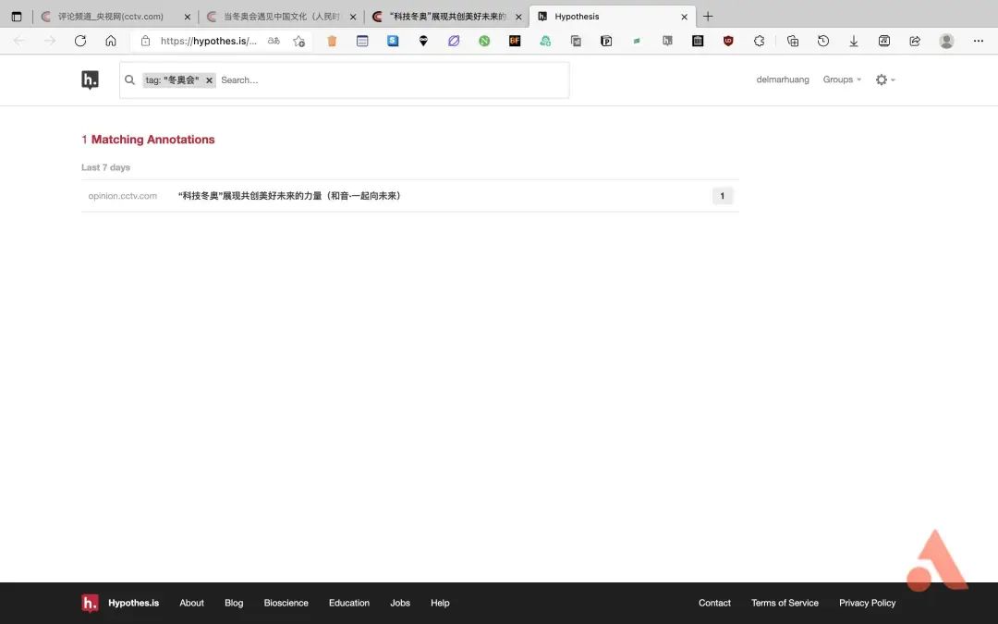Click the blue S extension icon
Screen dimensions: 998x624
tap(393, 41)
